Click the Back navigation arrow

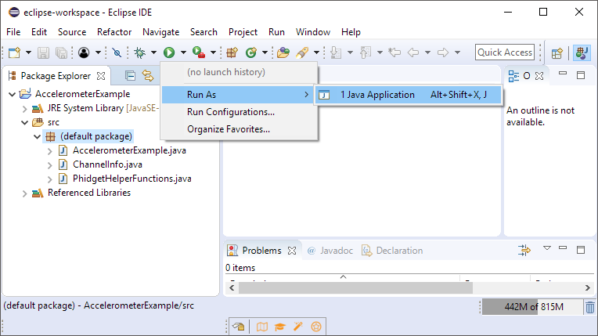pos(413,52)
